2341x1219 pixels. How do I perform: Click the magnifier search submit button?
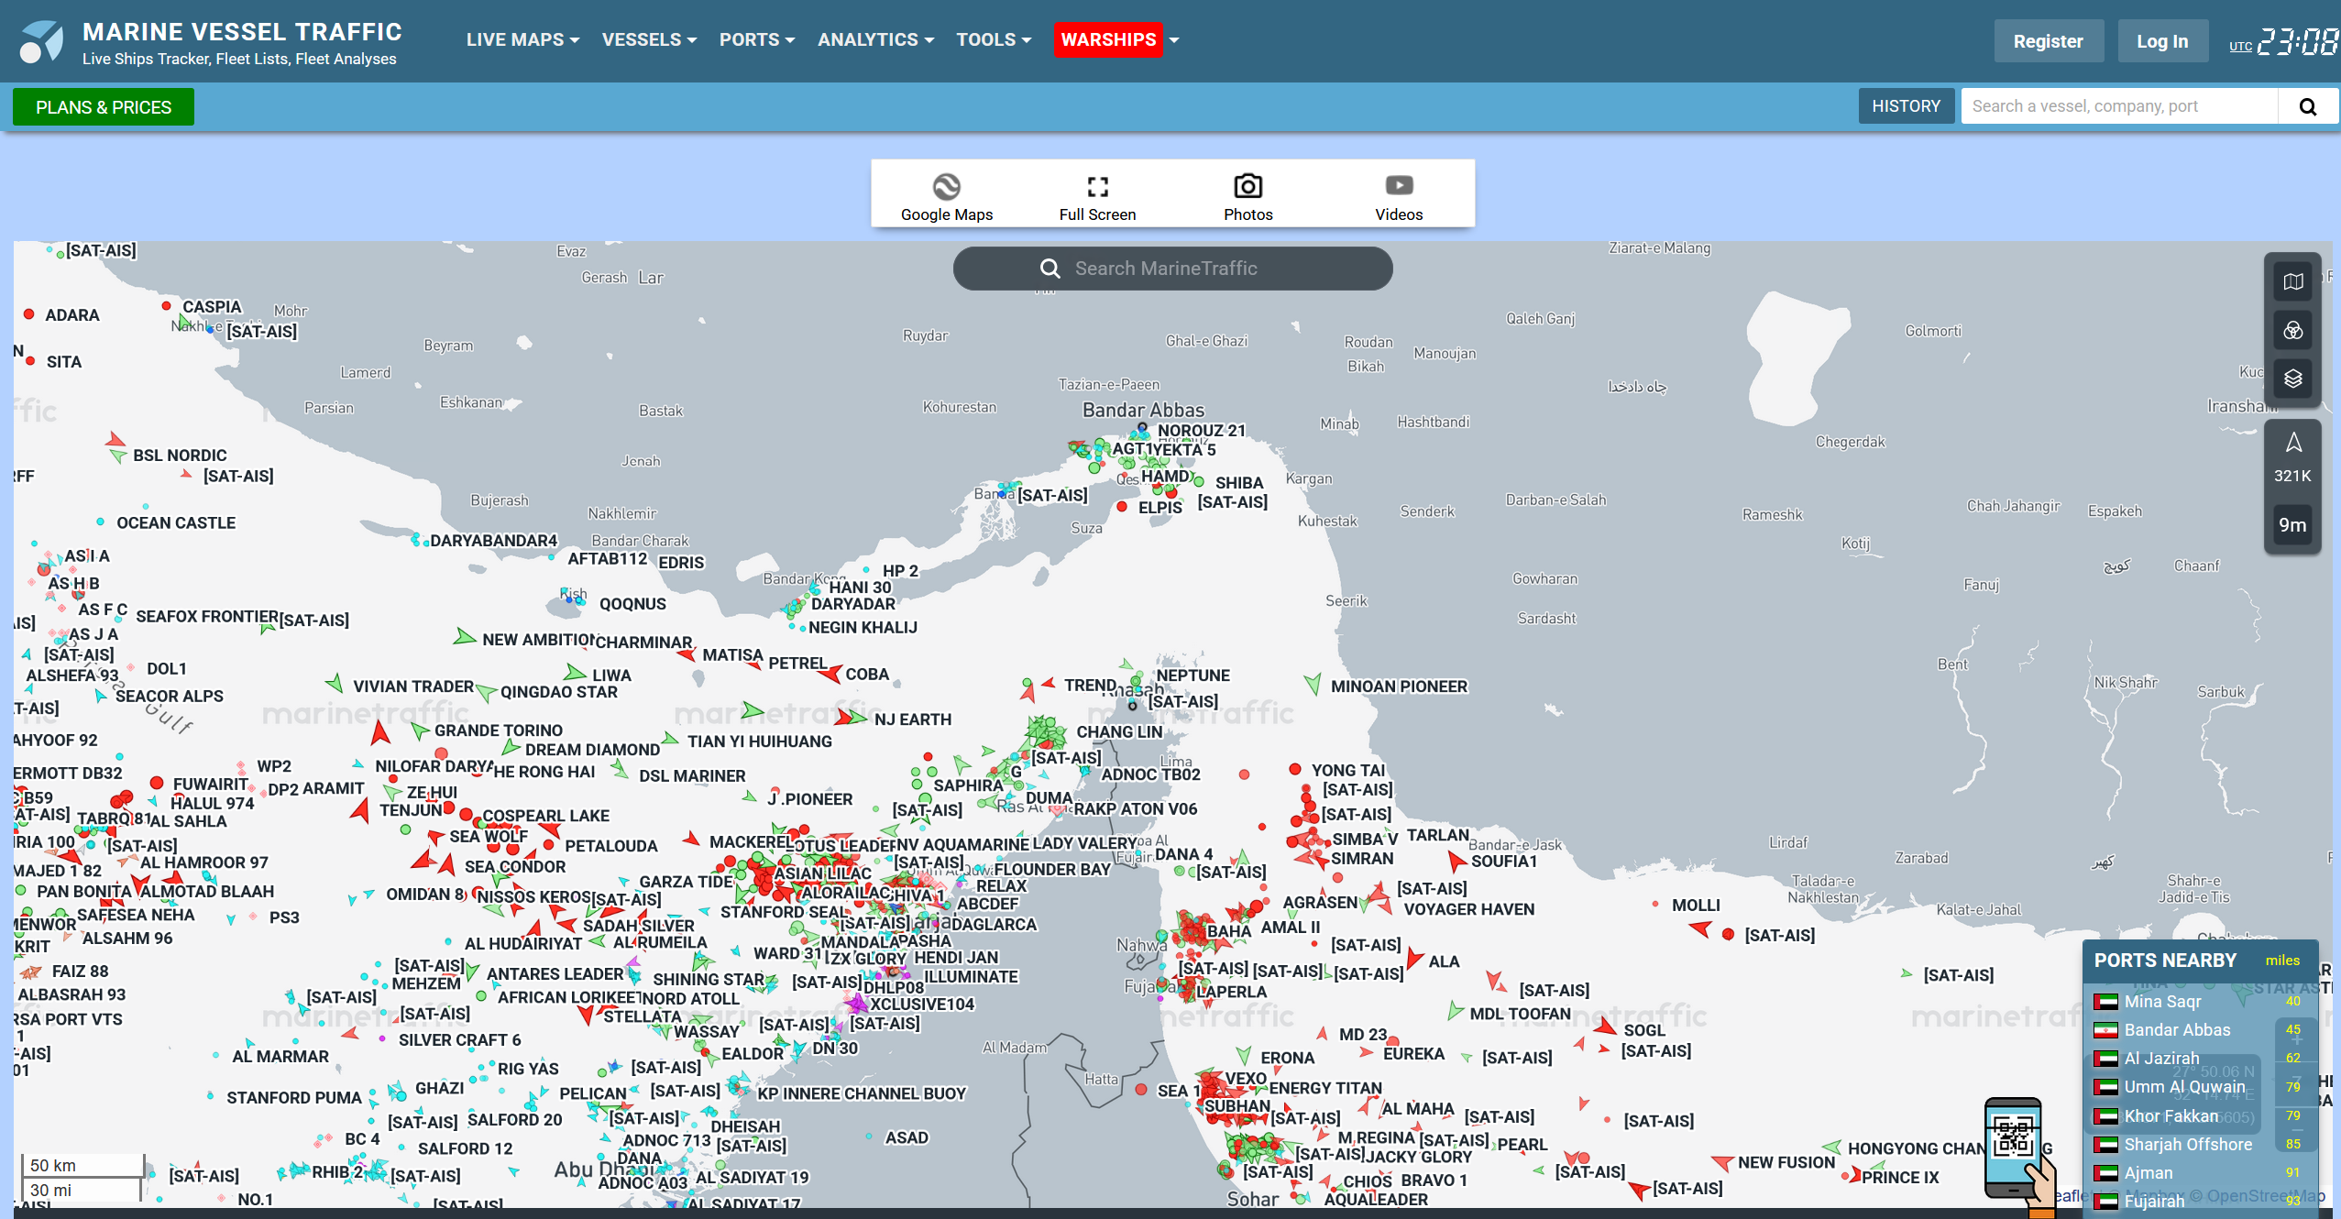2307,106
